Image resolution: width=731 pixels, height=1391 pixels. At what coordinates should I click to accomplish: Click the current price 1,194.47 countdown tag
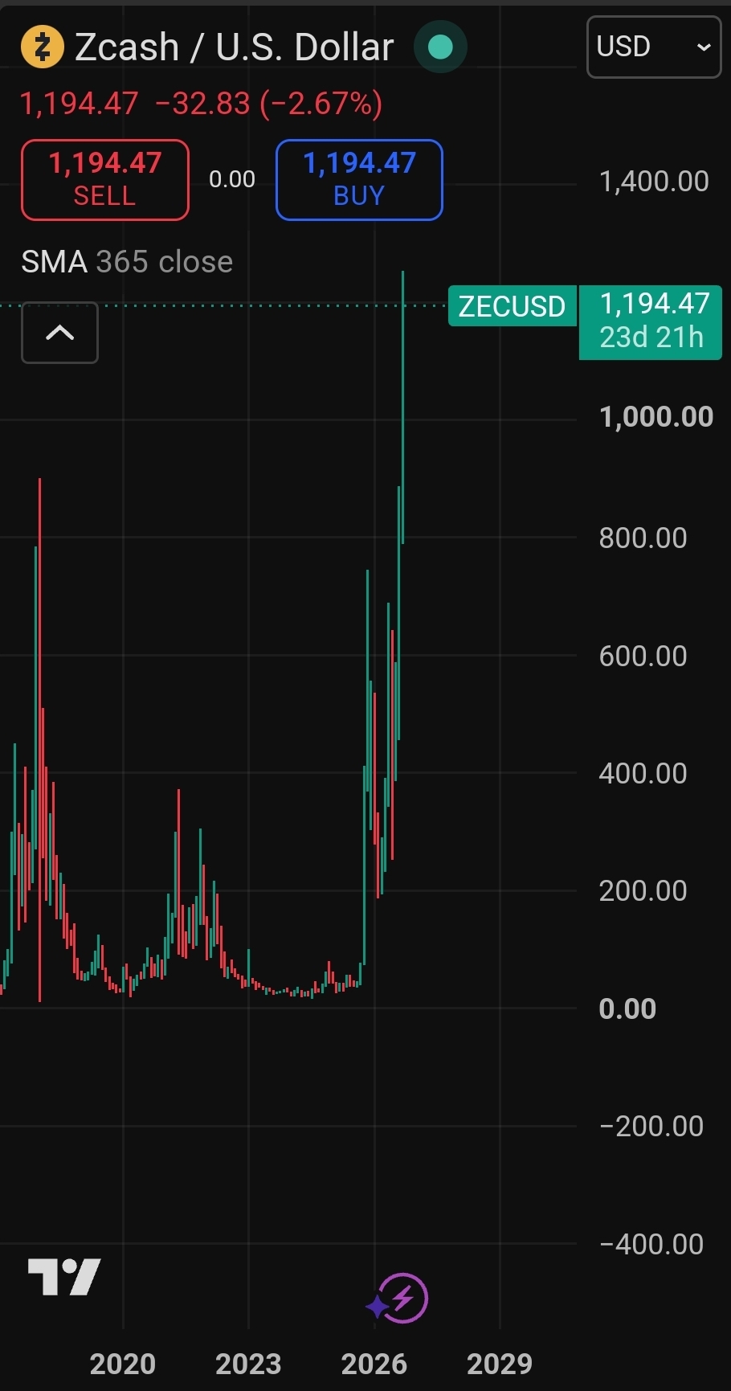point(651,321)
